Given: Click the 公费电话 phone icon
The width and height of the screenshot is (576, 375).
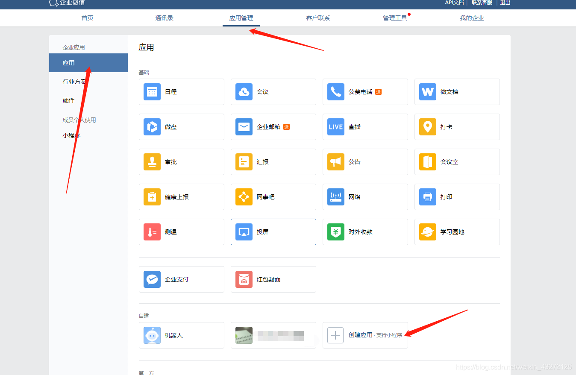Looking at the screenshot, I should click(x=336, y=92).
